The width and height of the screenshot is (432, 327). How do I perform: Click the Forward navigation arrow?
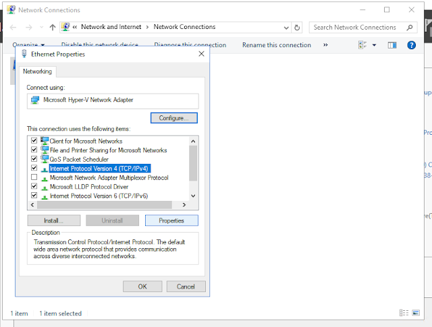pyautogui.click(x=28, y=27)
